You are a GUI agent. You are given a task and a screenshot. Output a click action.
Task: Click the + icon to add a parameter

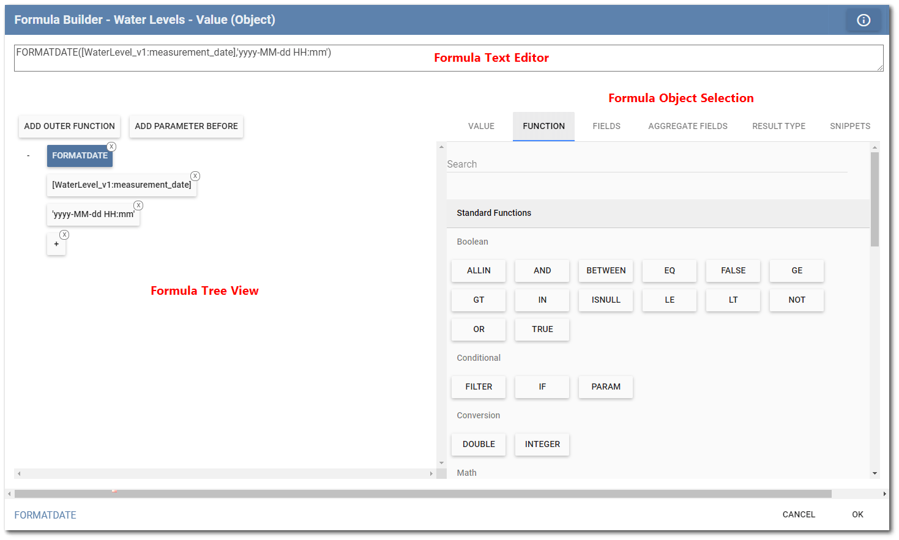point(56,244)
